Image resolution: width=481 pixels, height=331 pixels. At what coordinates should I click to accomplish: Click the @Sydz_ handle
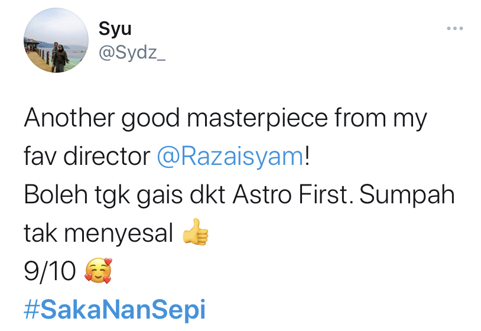(132, 53)
